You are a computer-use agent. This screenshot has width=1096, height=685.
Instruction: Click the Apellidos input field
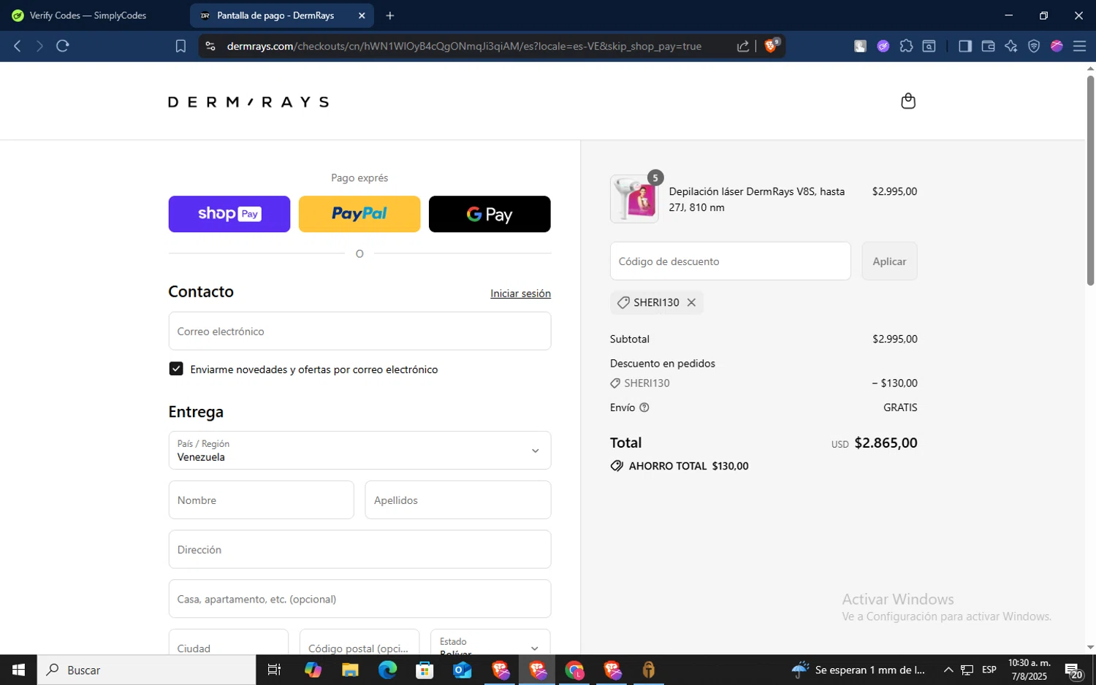pos(458,500)
